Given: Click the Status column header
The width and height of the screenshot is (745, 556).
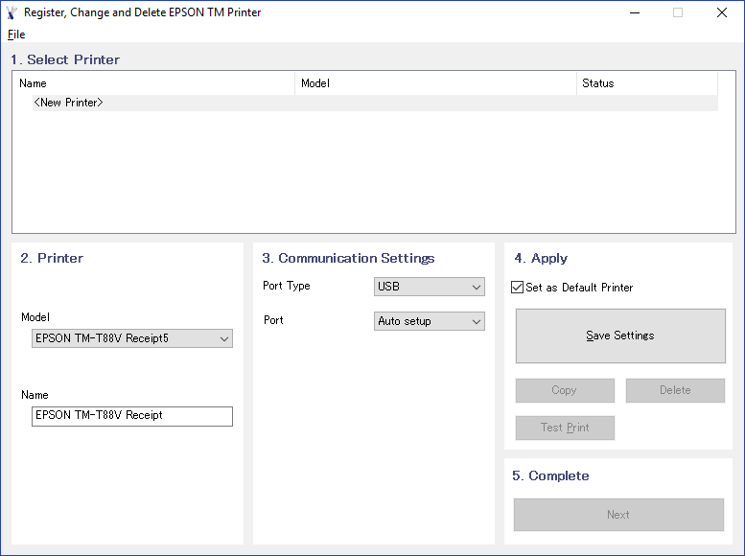Looking at the screenshot, I should 647,83.
